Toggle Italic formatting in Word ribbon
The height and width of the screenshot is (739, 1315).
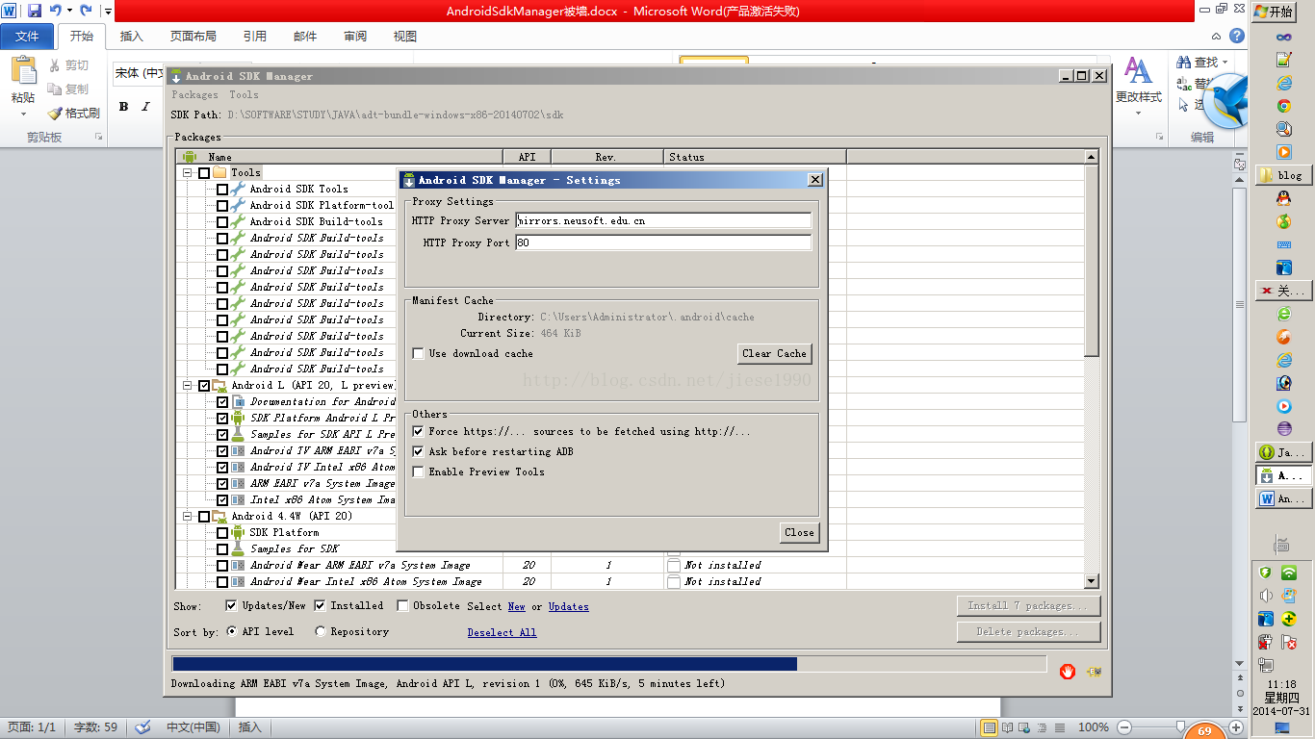(145, 107)
